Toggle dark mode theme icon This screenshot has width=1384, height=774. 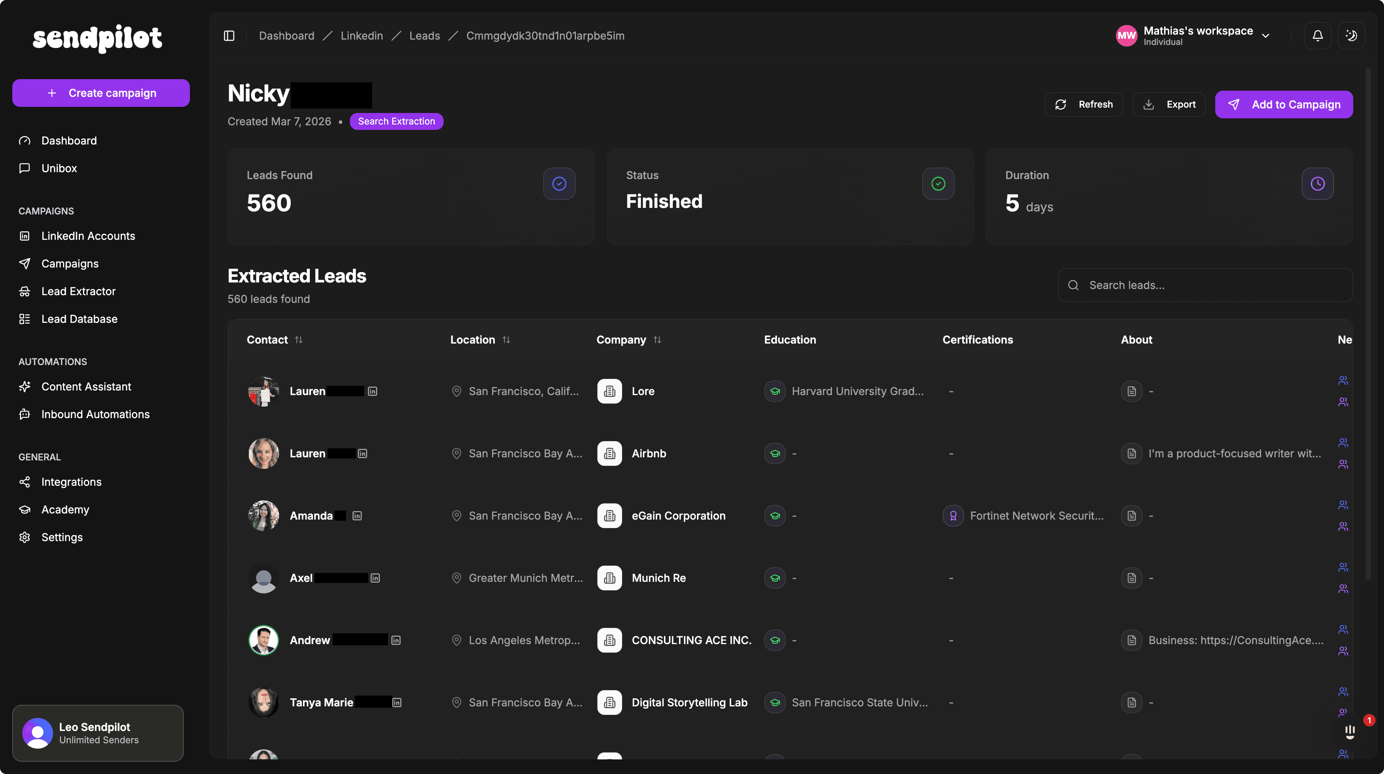[1351, 36]
